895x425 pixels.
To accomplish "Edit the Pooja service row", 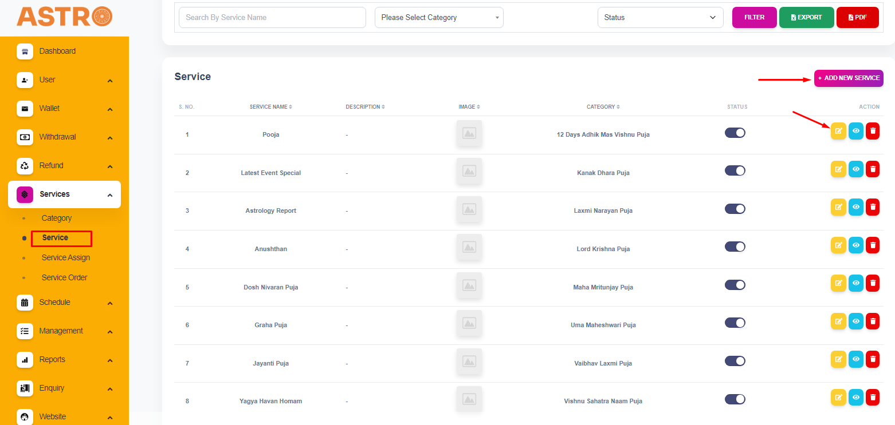I will pyautogui.click(x=838, y=131).
